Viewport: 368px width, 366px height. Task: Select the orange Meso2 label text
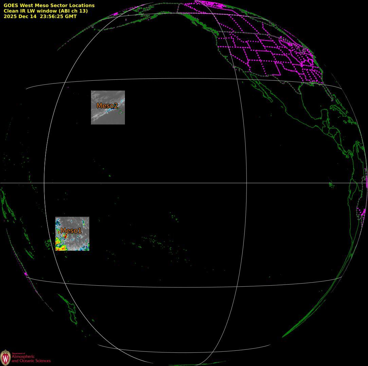point(107,106)
